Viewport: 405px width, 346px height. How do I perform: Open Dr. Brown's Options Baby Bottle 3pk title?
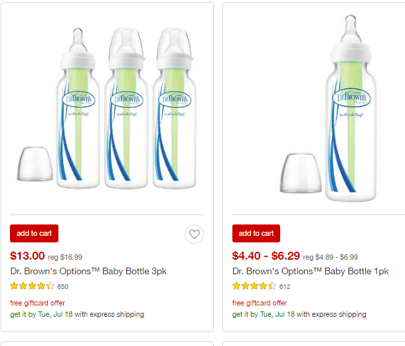[x=88, y=271]
